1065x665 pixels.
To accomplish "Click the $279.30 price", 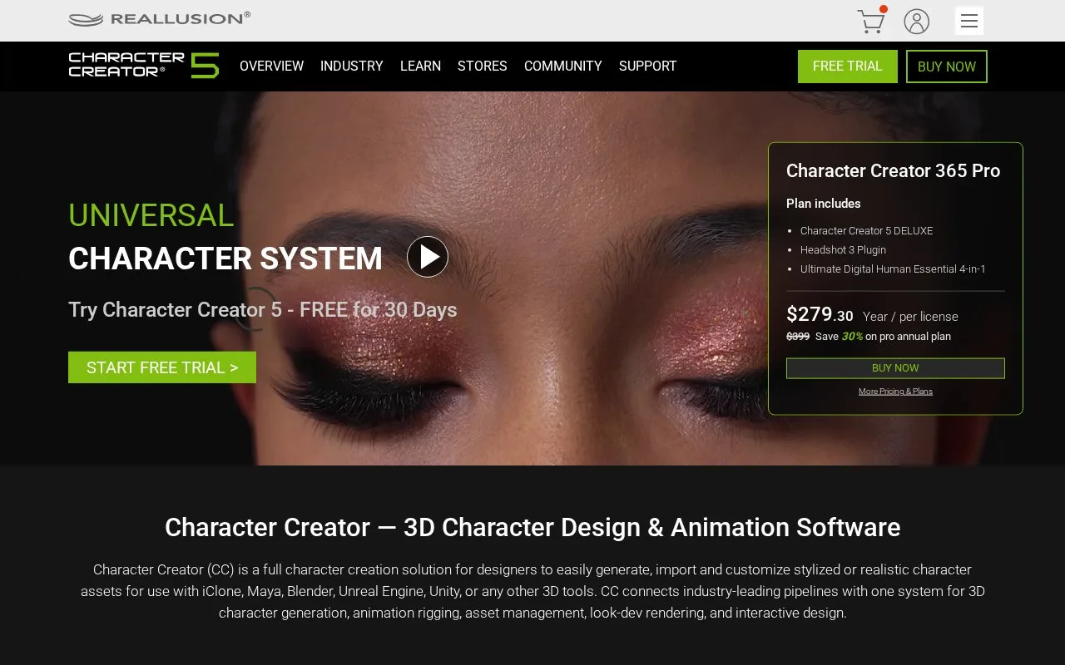I will 820,315.
